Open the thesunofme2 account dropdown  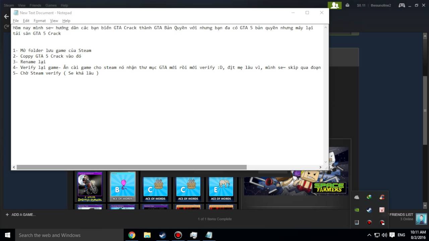pos(381,5)
